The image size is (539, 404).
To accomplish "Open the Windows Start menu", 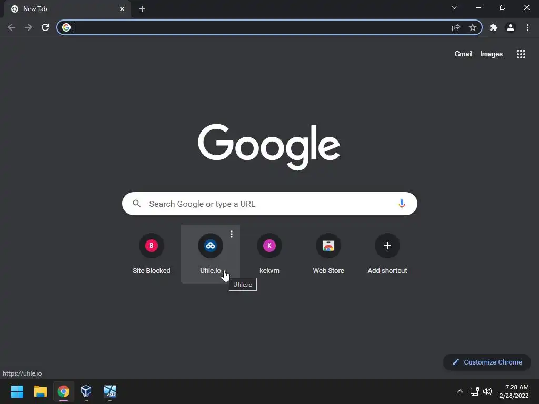I will pos(17,391).
